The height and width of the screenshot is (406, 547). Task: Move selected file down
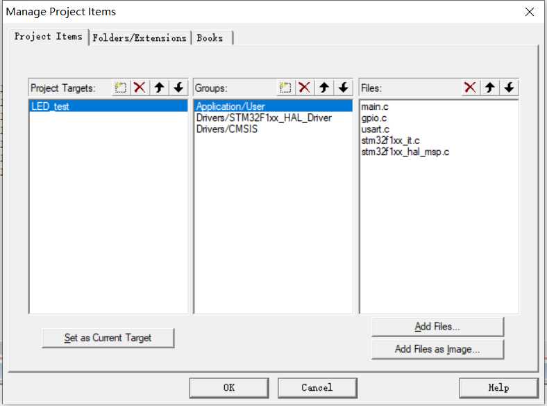pyautogui.click(x=509, y=88)
